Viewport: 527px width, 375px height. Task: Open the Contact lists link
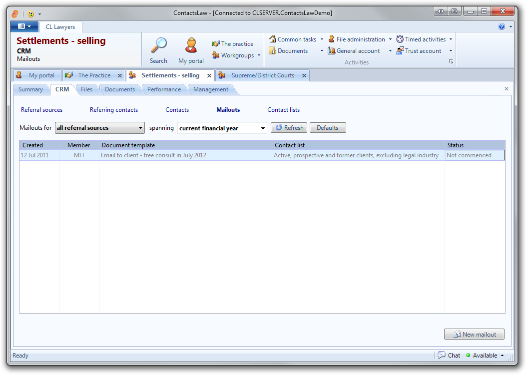coord(283,110)
